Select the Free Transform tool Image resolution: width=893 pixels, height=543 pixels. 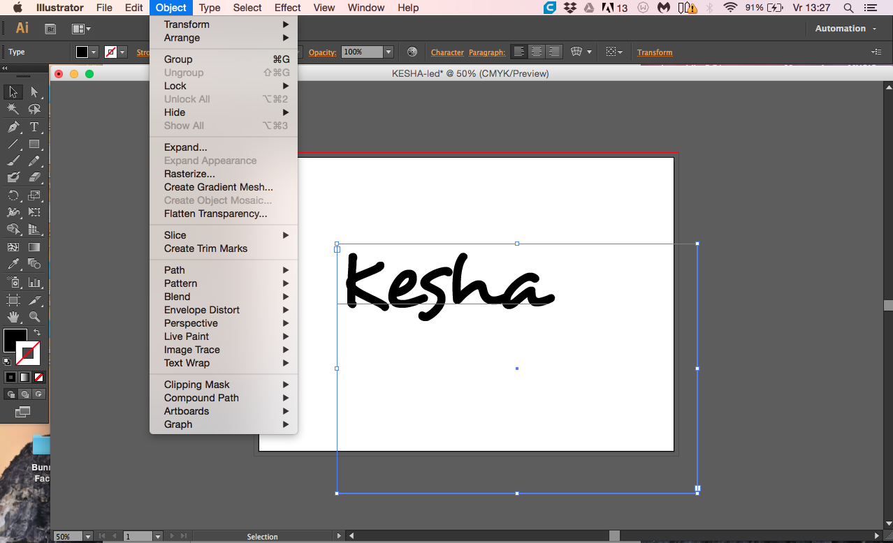tap(34, 212)
